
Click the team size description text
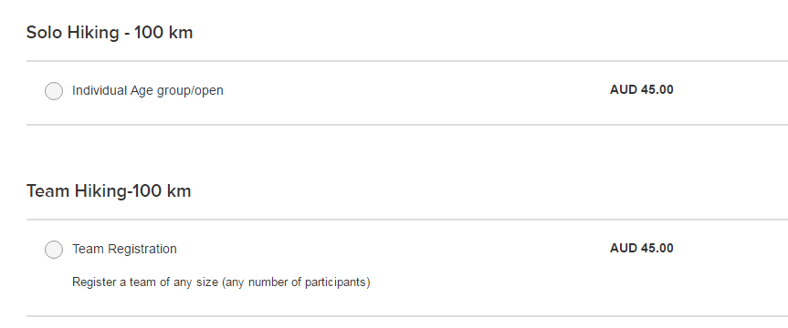(221, 282)
